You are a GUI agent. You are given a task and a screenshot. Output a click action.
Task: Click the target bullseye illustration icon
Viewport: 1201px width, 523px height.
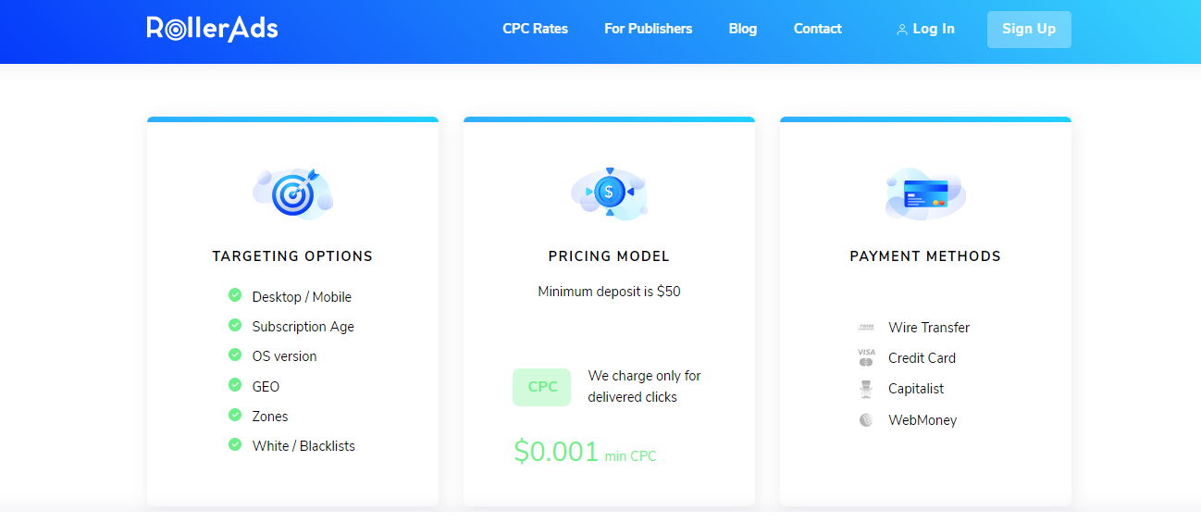292,193
